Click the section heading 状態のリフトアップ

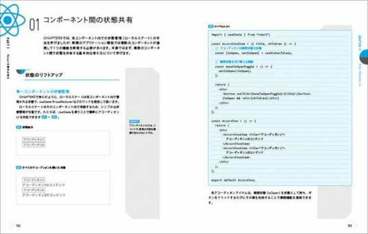44,75
